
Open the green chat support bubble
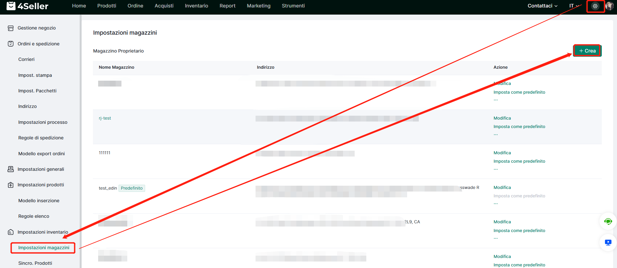point(608,222)
